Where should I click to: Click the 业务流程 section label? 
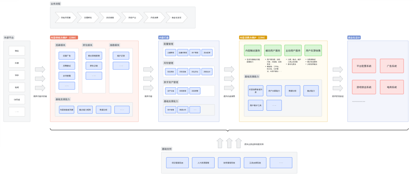55,4
